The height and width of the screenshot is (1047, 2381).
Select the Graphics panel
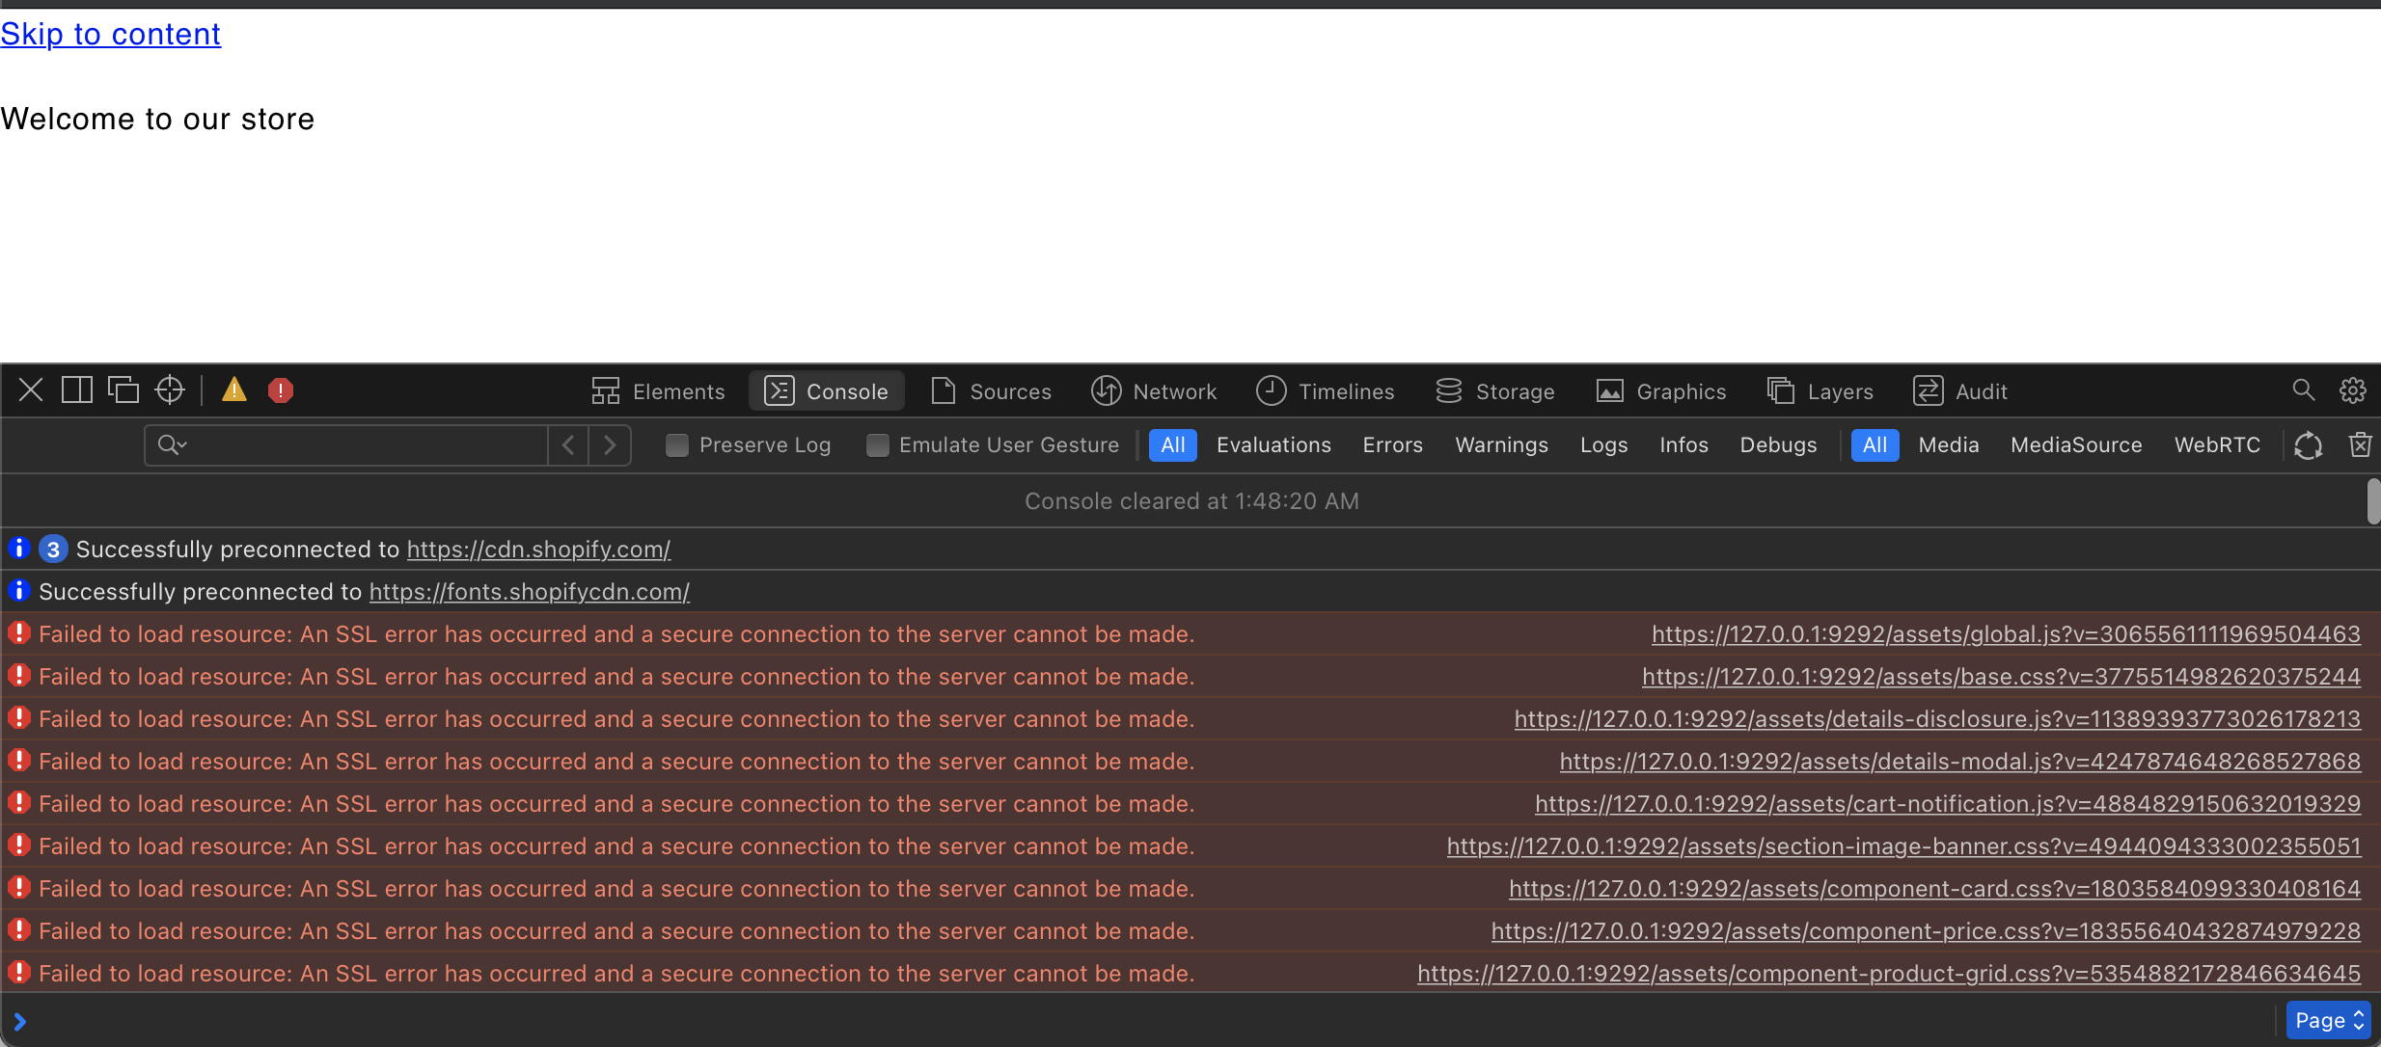point(1660,390)
